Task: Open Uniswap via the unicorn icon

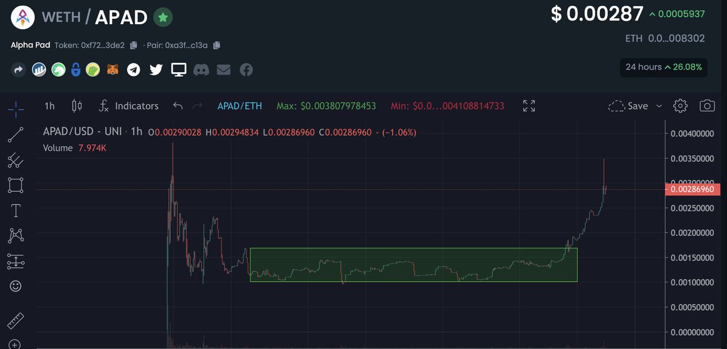Action: (58, 70)
